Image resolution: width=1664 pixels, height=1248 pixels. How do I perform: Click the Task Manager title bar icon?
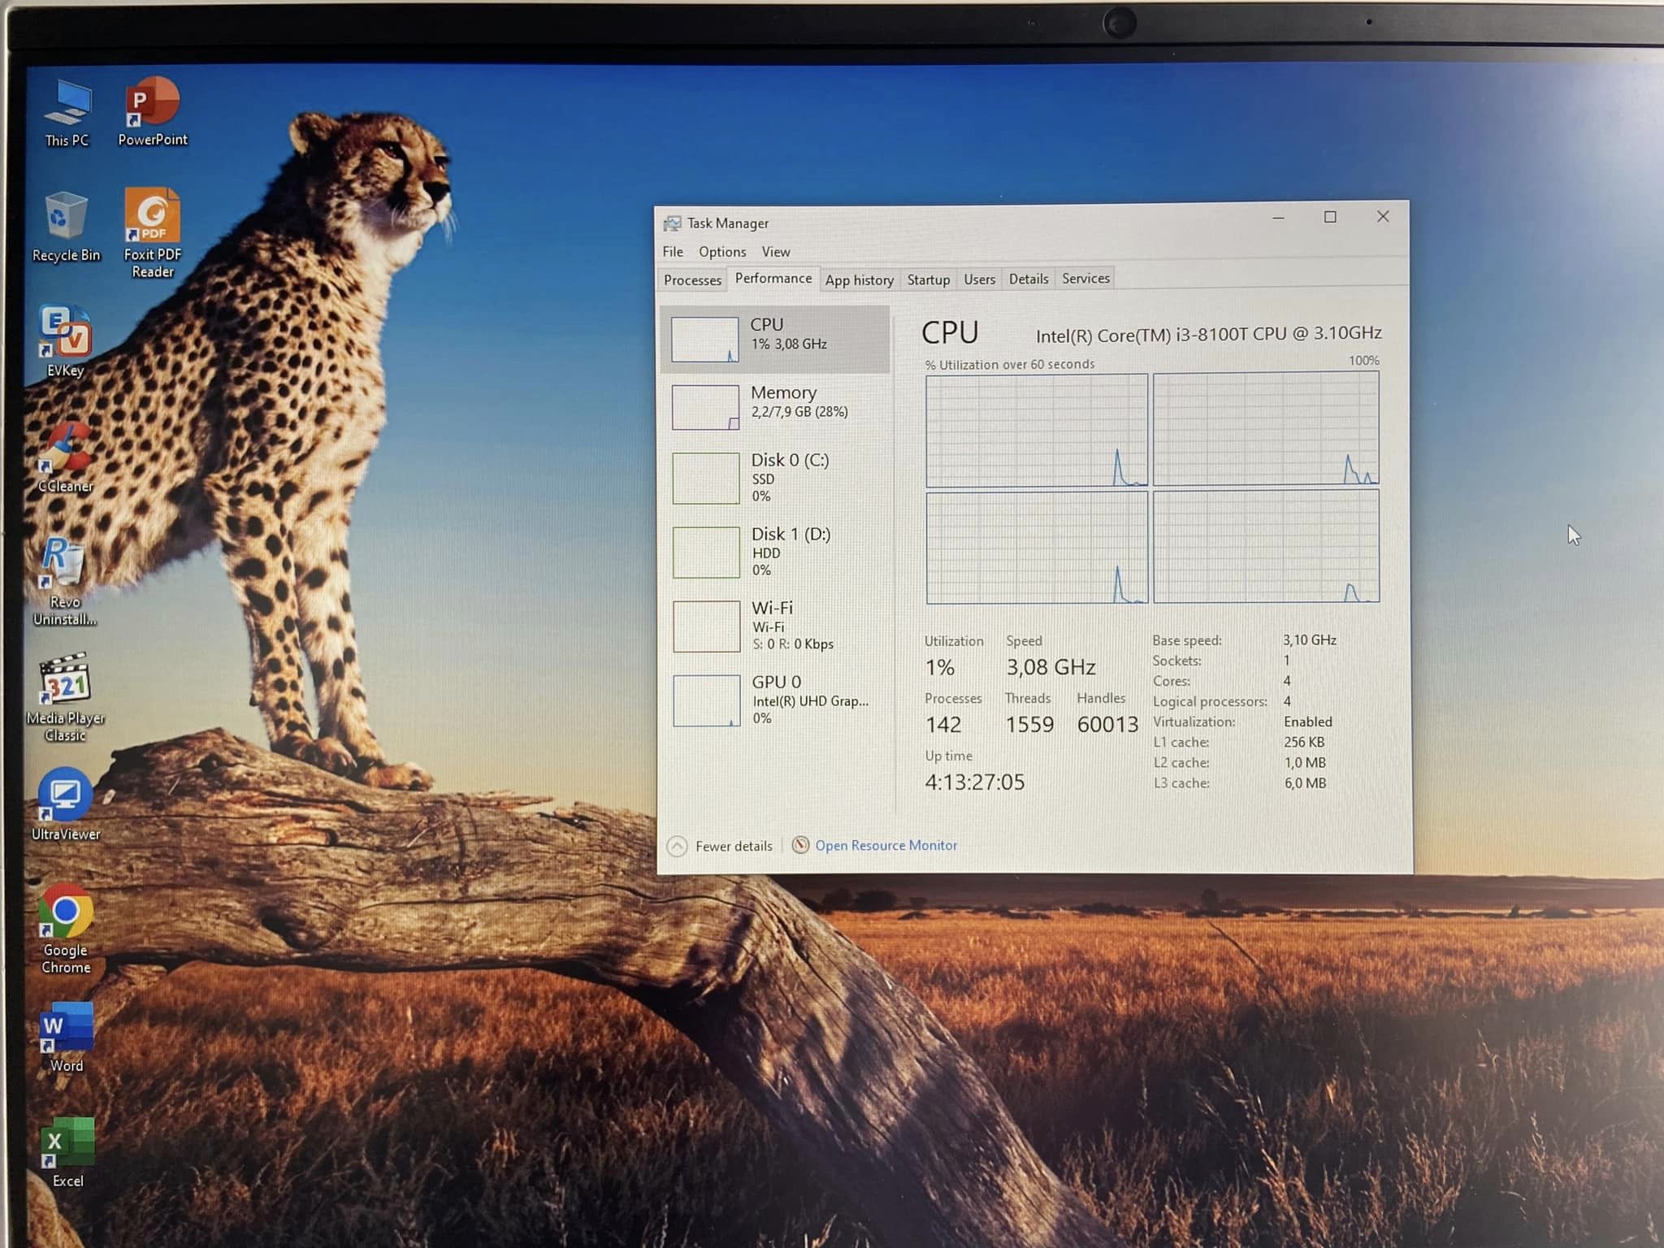tap(672, 223)
